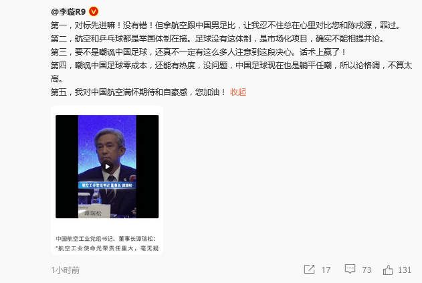Play the video with center play button
Image resolution: width=422 pixels, height=283 pixels.
pyautogui.click(x=107, y=167)
